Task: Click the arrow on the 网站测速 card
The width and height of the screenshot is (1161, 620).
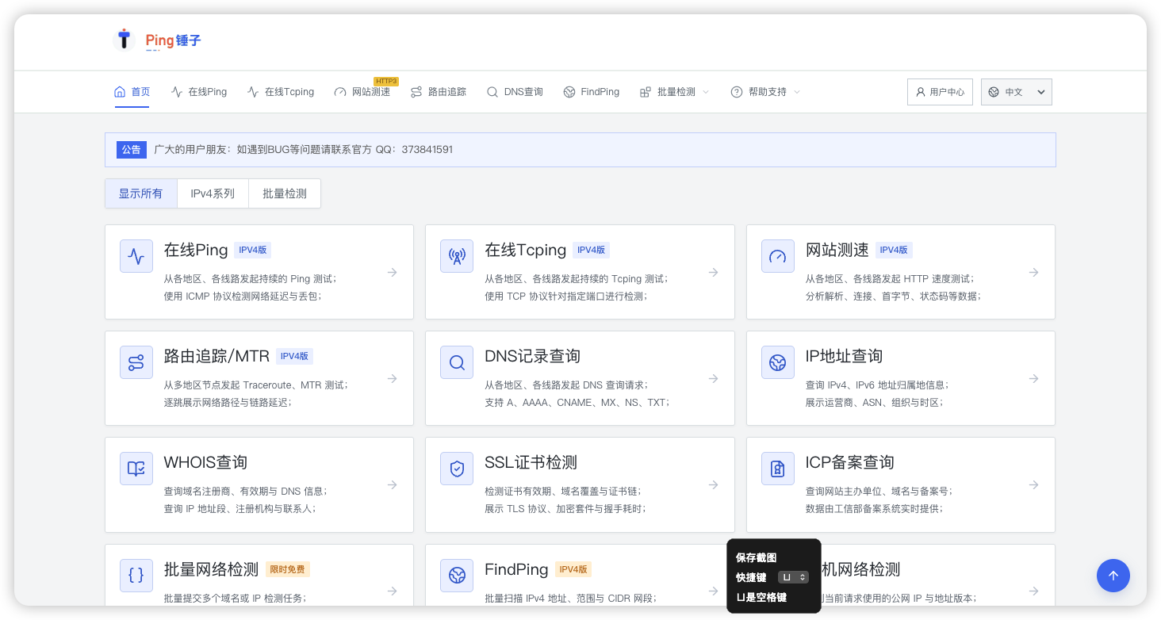Action: [1034, 272]
